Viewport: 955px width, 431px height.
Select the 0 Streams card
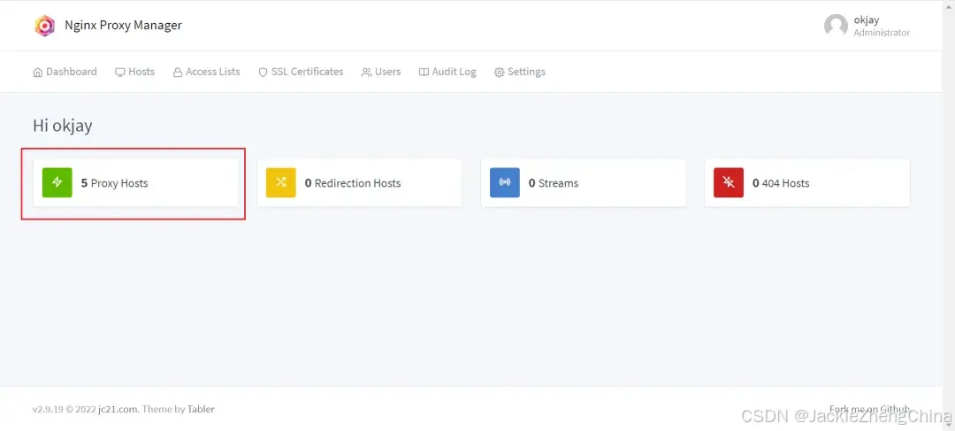click(584, 183)
